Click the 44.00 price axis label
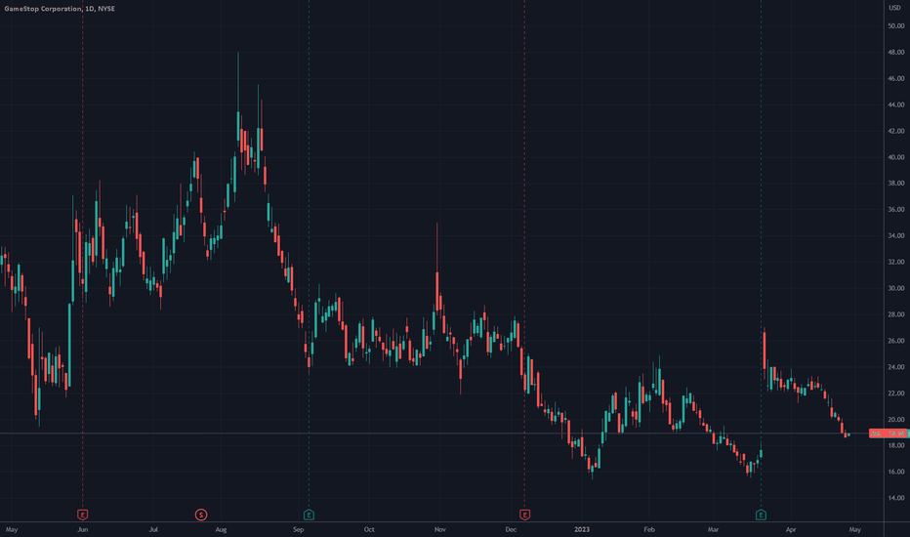910x537 pixels. pyautogui.click(x=895, y=104)
